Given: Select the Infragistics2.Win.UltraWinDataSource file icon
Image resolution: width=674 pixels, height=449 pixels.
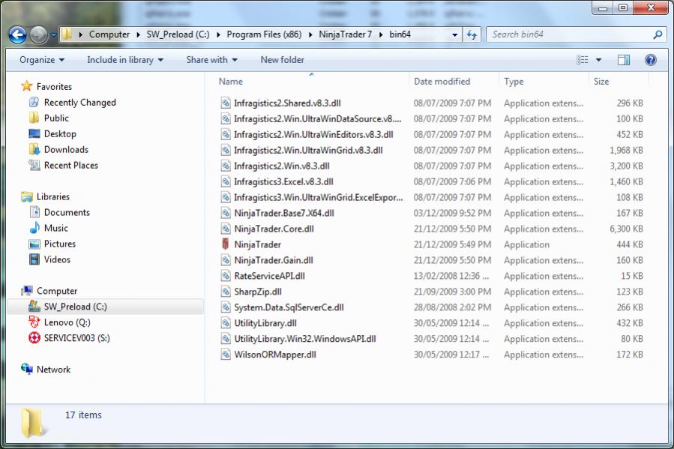Looking at the screenshot, I should 225,118.
